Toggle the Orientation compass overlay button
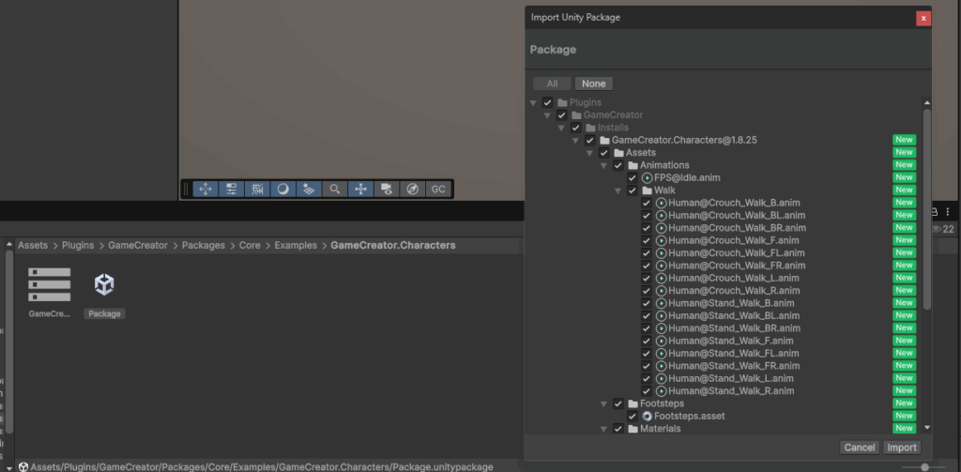The image size is (961, 472). [413, 189]
